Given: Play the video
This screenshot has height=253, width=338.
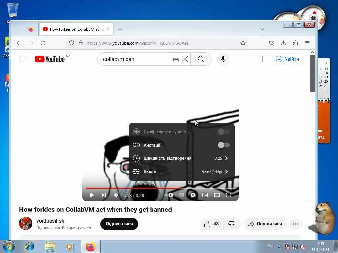Looking at the screenshot, I should [x=92, y=195].
